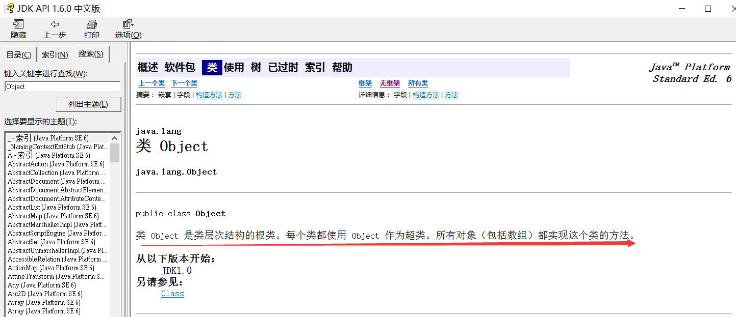This screenshot has height=317, width=736.
Task: Click the Back (上一步) toolbar icon
Action: coord(55,24)
